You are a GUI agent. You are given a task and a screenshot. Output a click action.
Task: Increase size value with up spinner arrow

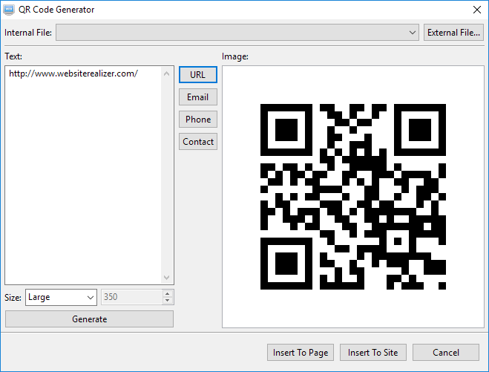coord(168,294)
